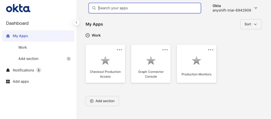Screen dimensions: 271x119
Task: Click the Work section heading label
Action: click(x=96, y=35)
